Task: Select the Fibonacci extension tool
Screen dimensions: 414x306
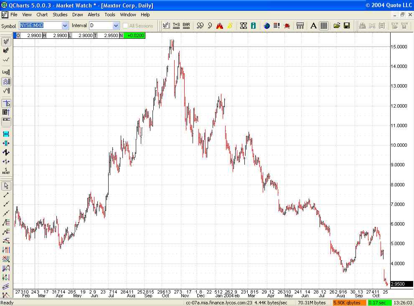Action: (6, 232)
